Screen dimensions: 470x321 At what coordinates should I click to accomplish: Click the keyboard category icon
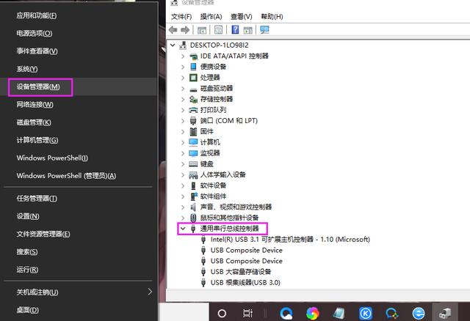[x=193, y=164]
